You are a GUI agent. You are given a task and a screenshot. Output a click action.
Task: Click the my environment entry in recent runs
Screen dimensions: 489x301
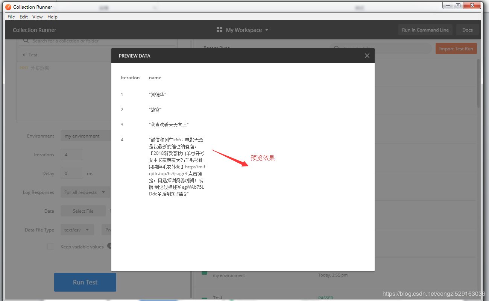(229, 275)
